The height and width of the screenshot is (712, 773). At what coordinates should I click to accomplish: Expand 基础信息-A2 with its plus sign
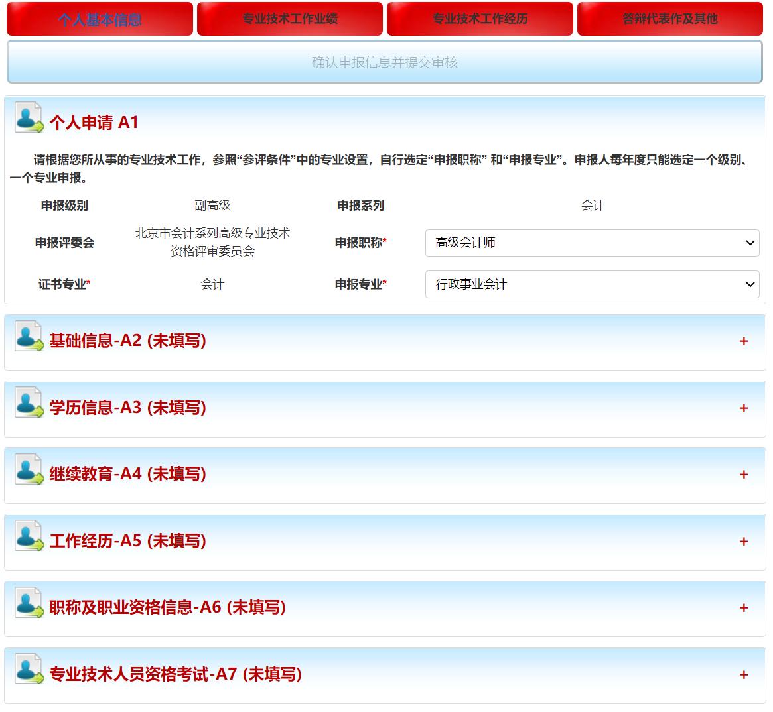[x=743, y=341]
